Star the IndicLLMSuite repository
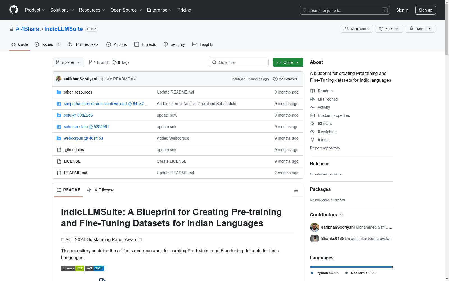 pyautogui.click(x=420, y=29)
